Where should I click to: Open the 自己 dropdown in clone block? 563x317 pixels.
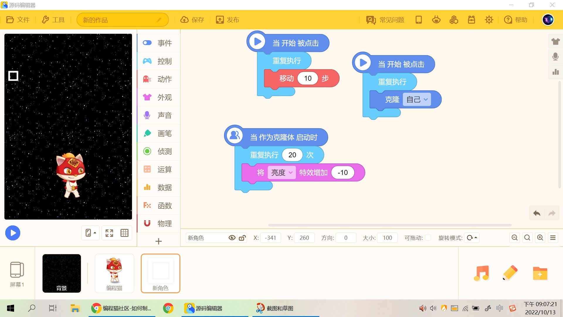[417, 100]
